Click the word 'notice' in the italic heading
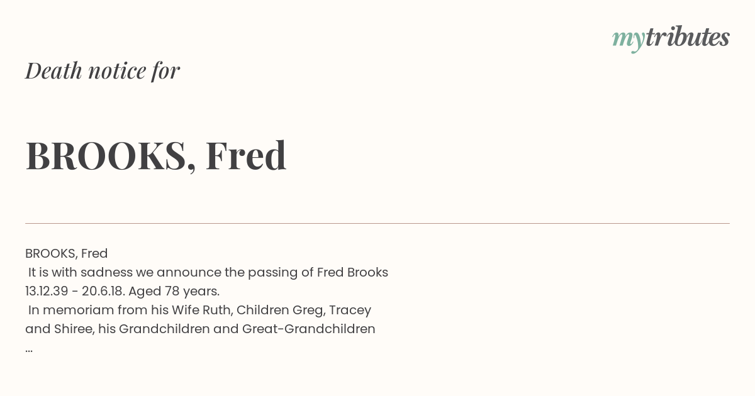This screenshot has height=396, width=755. click(117, 71)
